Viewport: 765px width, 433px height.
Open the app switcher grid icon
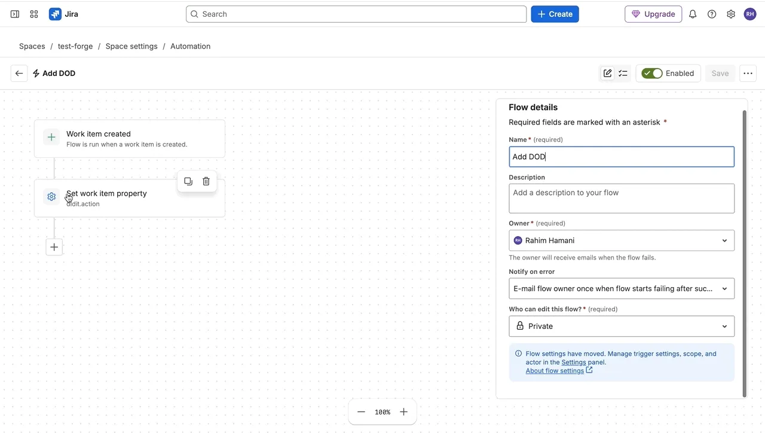34,14
